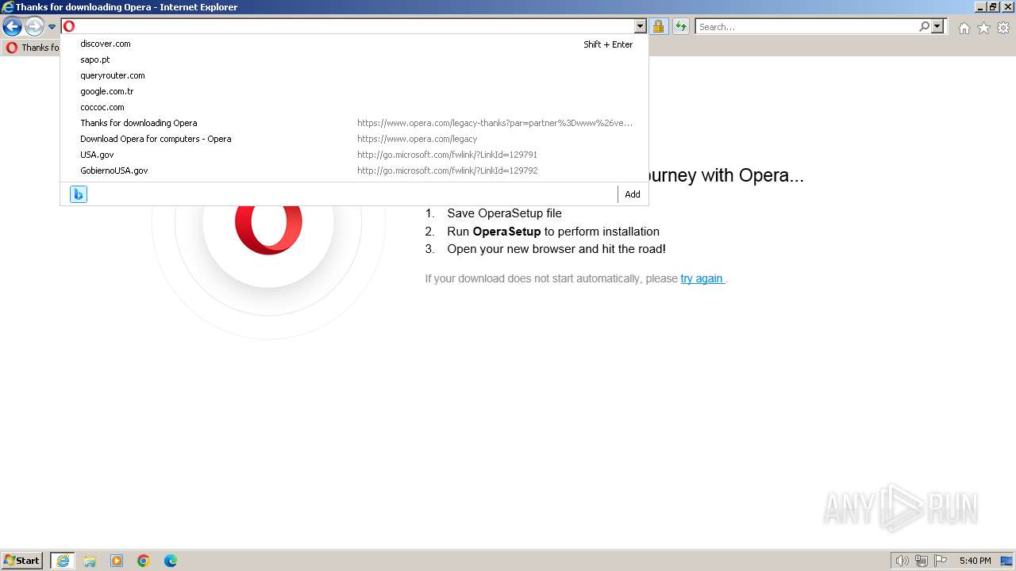This screenshot has width=1016, height=571.
Task: Choose sapo.pt suggestion
Action: tap(354, 59)
